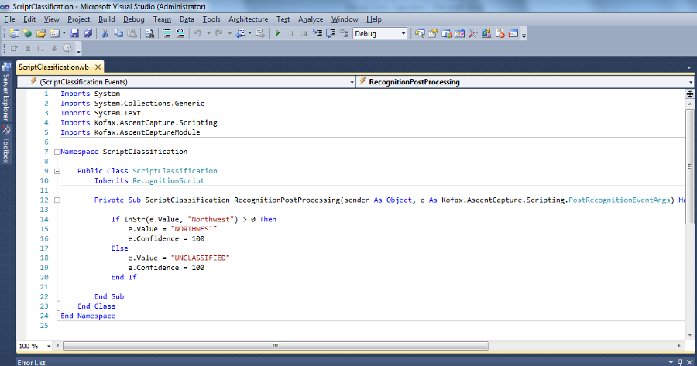The height and width of the screenshot is (366, 697).
Task: Open the Toolbox side tab
Action: point(5,144)
